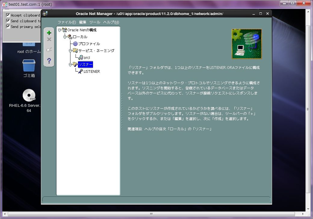
Task: Select サービス・ネーミング in the tree
Action: (96, 51)
